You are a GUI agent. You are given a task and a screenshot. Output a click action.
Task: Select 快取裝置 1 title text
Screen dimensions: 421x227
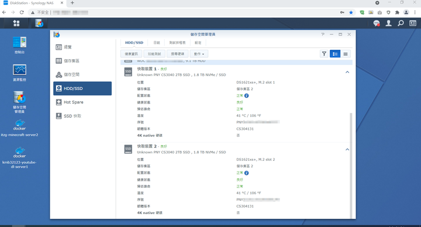pyautogui.click(x=147, y=69)
